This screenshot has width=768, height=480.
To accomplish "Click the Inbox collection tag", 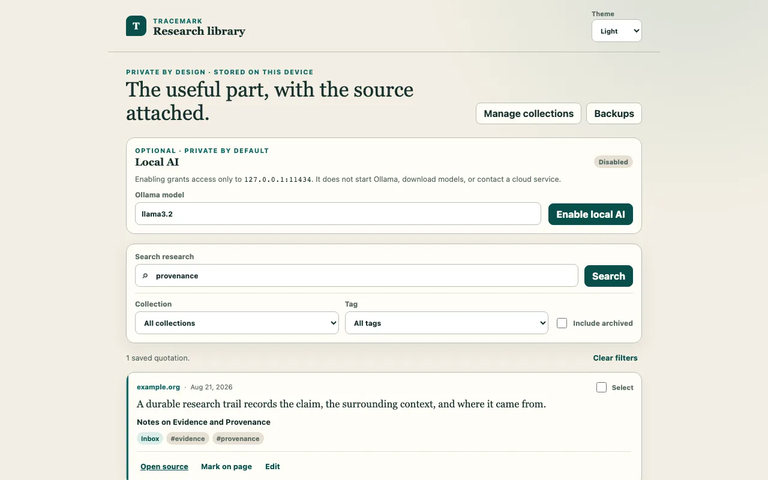I will tap(150, 439).
